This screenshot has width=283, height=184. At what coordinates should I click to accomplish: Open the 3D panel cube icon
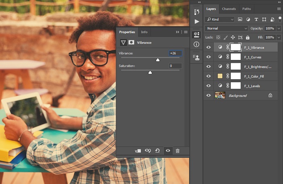[196, 35]
